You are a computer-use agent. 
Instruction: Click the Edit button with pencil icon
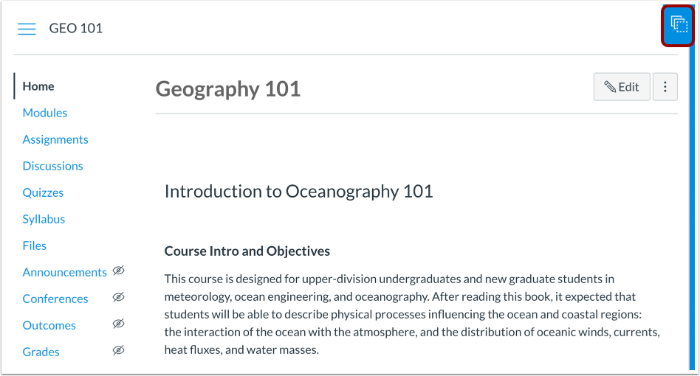622,87
